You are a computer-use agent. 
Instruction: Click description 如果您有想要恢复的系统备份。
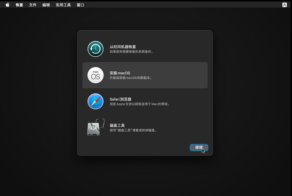click(132, 52)
